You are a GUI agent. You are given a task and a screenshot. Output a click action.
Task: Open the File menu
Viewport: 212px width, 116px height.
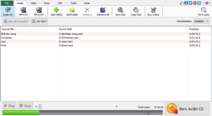7,3
